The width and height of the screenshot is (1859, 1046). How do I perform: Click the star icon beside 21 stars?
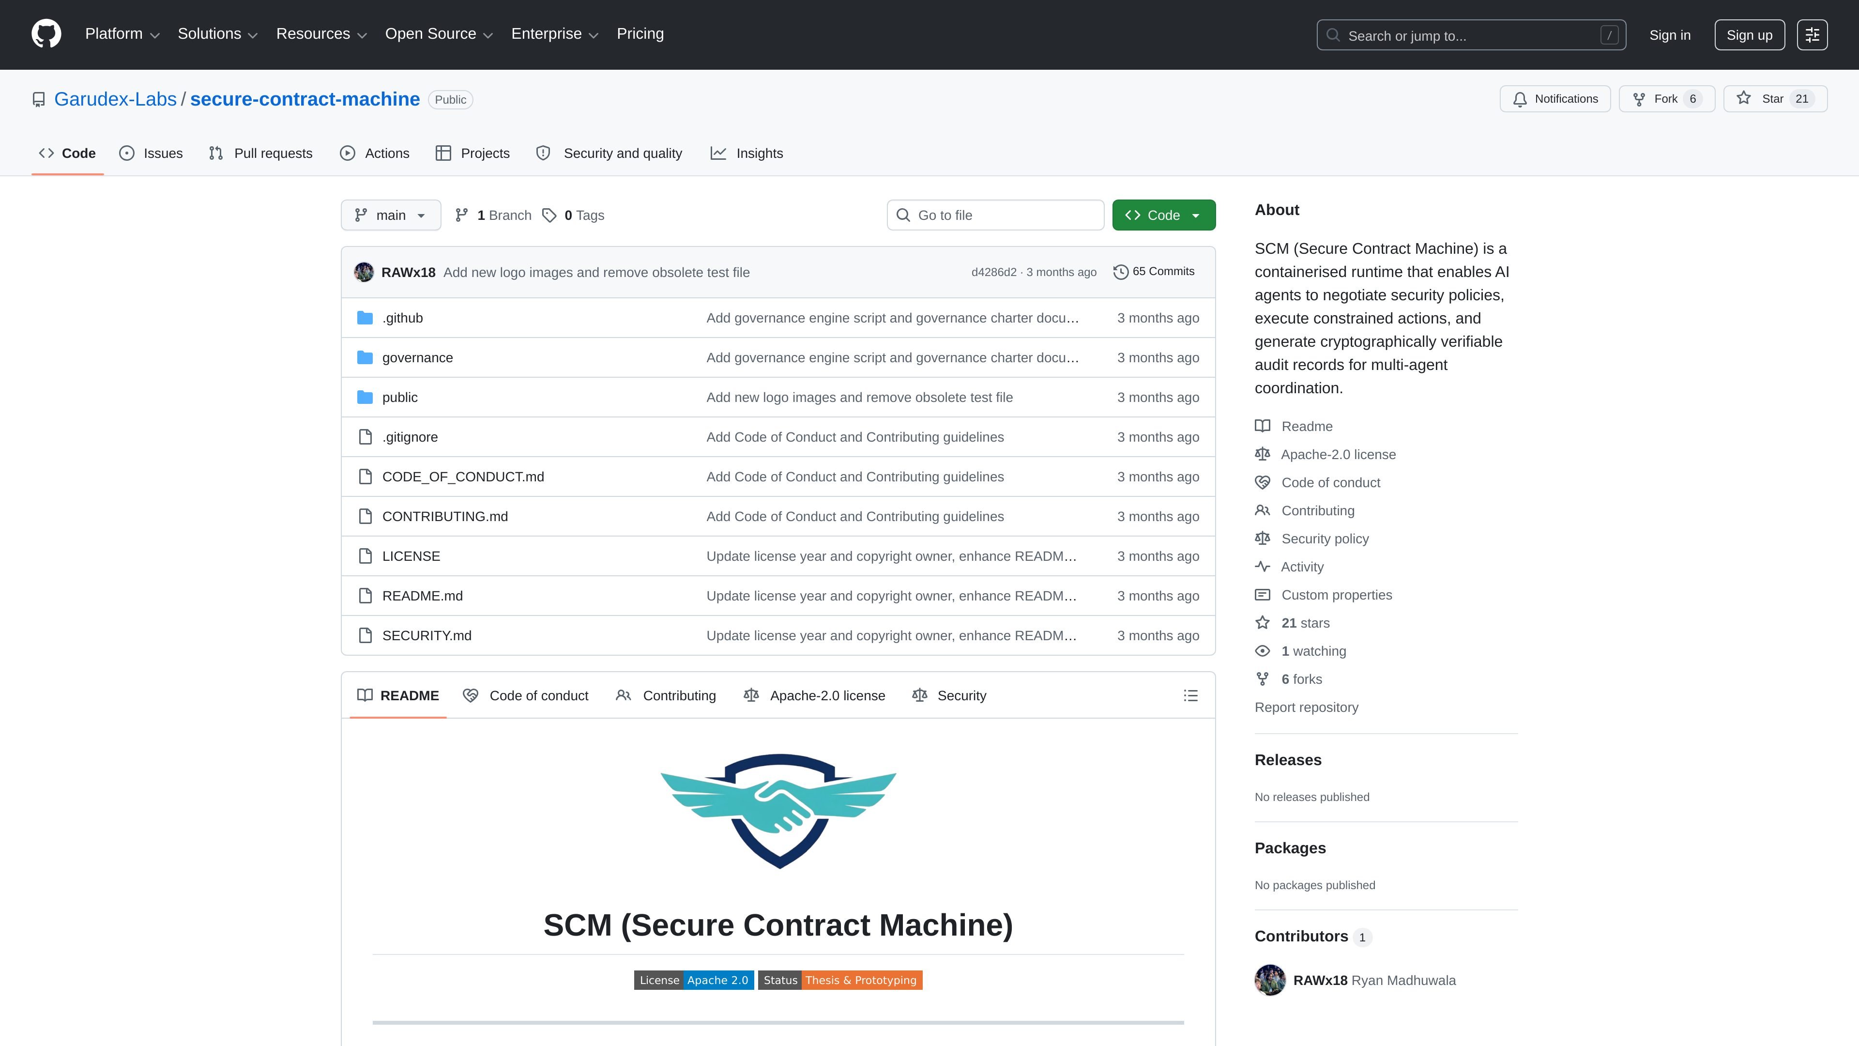click(1262, 623)
